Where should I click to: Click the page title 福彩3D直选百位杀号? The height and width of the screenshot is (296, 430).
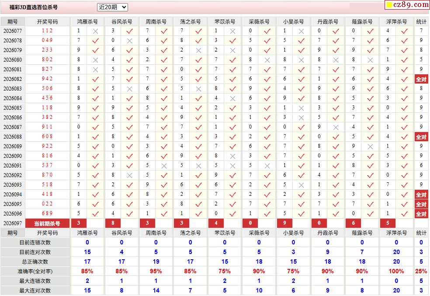pyautogui.click(x=34, y=7)
